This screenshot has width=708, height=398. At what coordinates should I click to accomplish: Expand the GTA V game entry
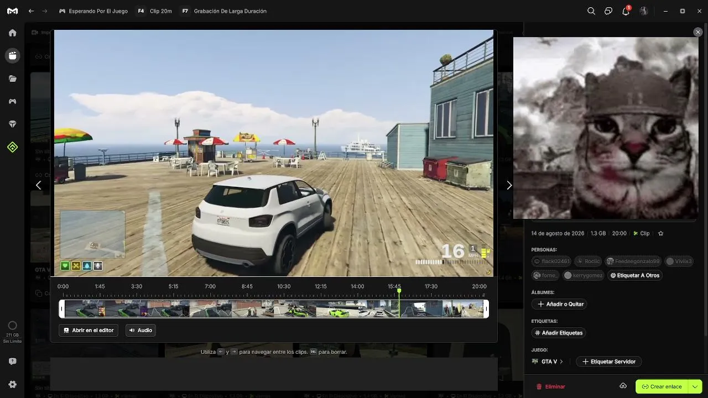click(548, 362)
